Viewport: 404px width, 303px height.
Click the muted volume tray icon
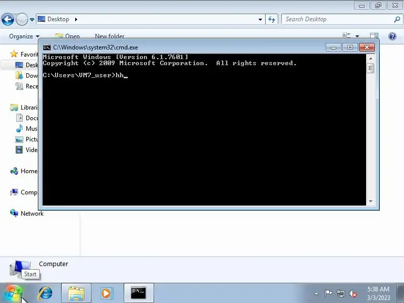[352, 293]
